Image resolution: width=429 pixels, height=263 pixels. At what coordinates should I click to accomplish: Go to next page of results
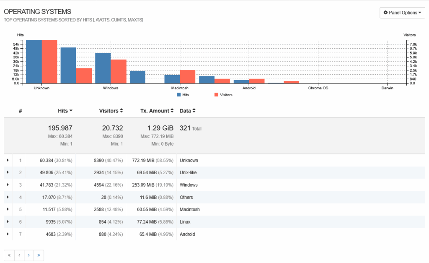pyautogui.click(x=29, y=255)
